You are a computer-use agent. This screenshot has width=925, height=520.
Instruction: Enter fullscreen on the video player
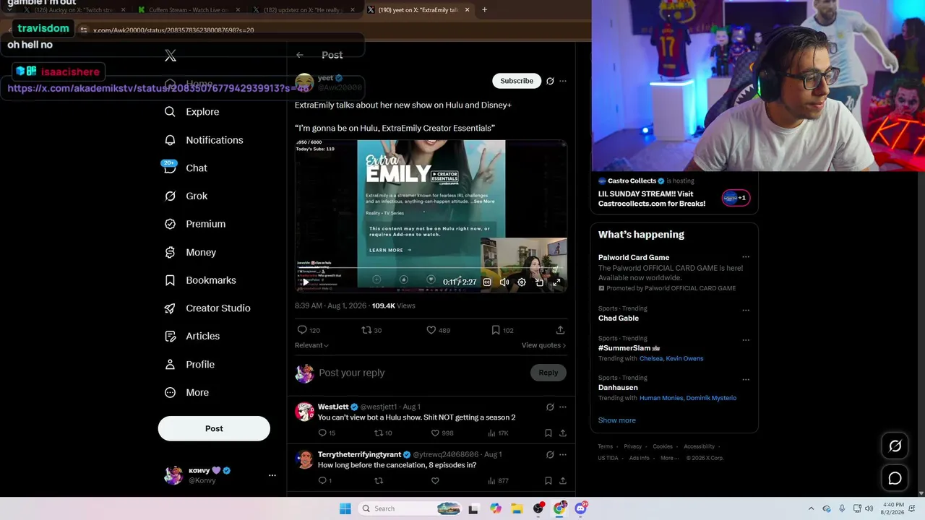pos(556,282)
